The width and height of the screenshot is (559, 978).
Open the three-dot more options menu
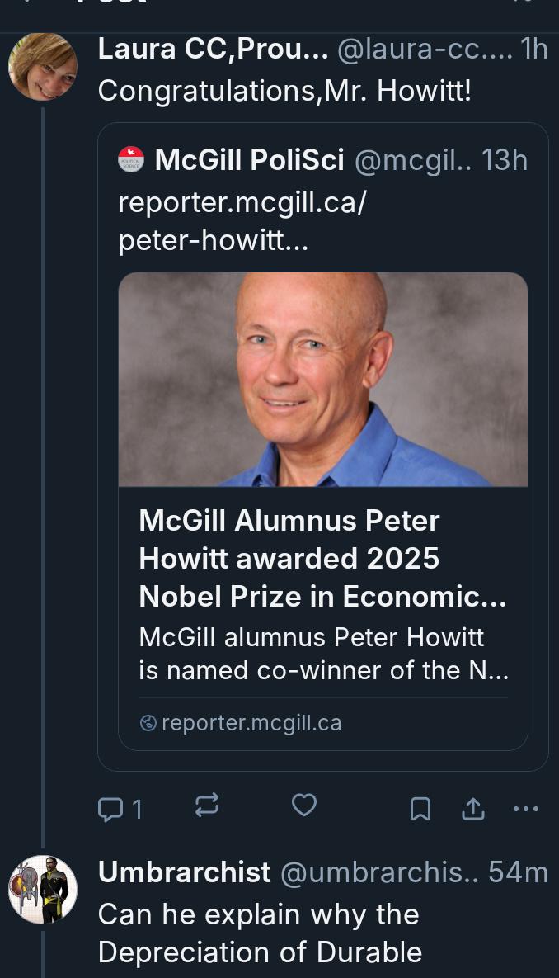pos(525,809)
